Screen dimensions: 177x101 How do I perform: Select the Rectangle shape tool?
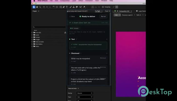tap(61, 7)
